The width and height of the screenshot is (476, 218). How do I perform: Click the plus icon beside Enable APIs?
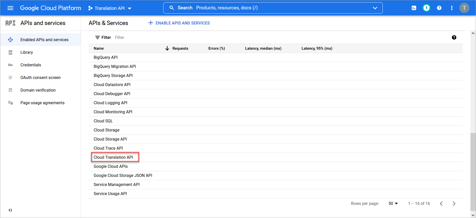point(151,23)
